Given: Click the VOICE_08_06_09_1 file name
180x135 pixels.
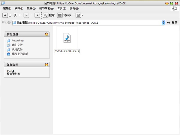Looking at the screenshot, I should (67, 51).
